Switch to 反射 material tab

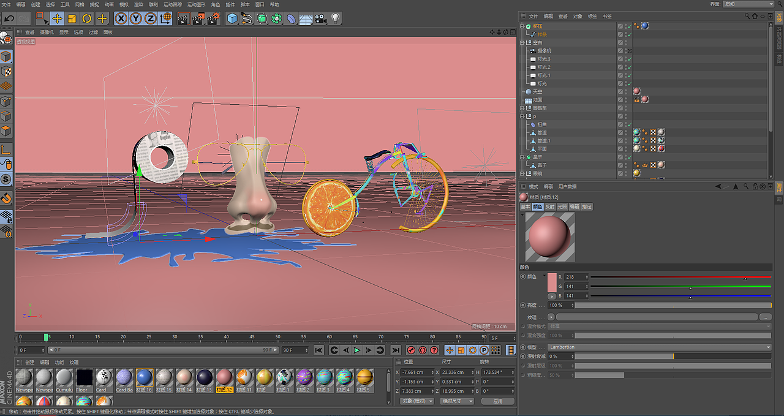coord(550,207)
